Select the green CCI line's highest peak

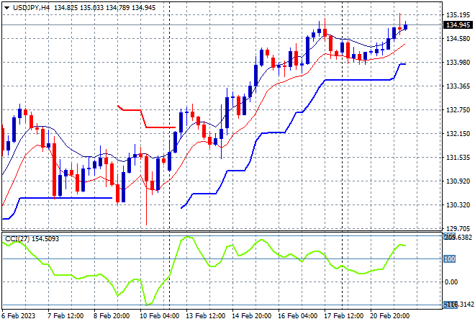coord(188,237)
